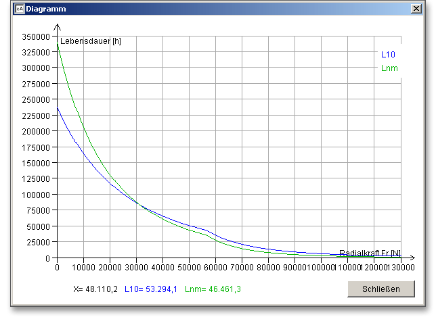The height and width of the screenshot is (317, 436).
Task: Select the green Lnm legend label
Action: coord(389,67)
